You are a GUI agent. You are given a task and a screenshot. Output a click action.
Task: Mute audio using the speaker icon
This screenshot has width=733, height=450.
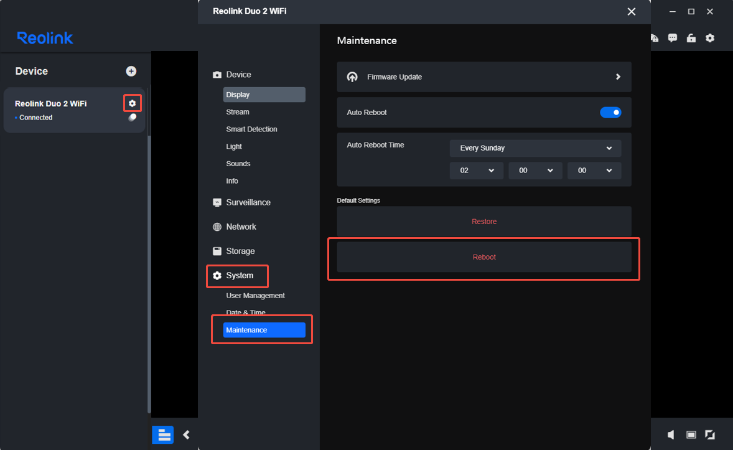[671, 434]
